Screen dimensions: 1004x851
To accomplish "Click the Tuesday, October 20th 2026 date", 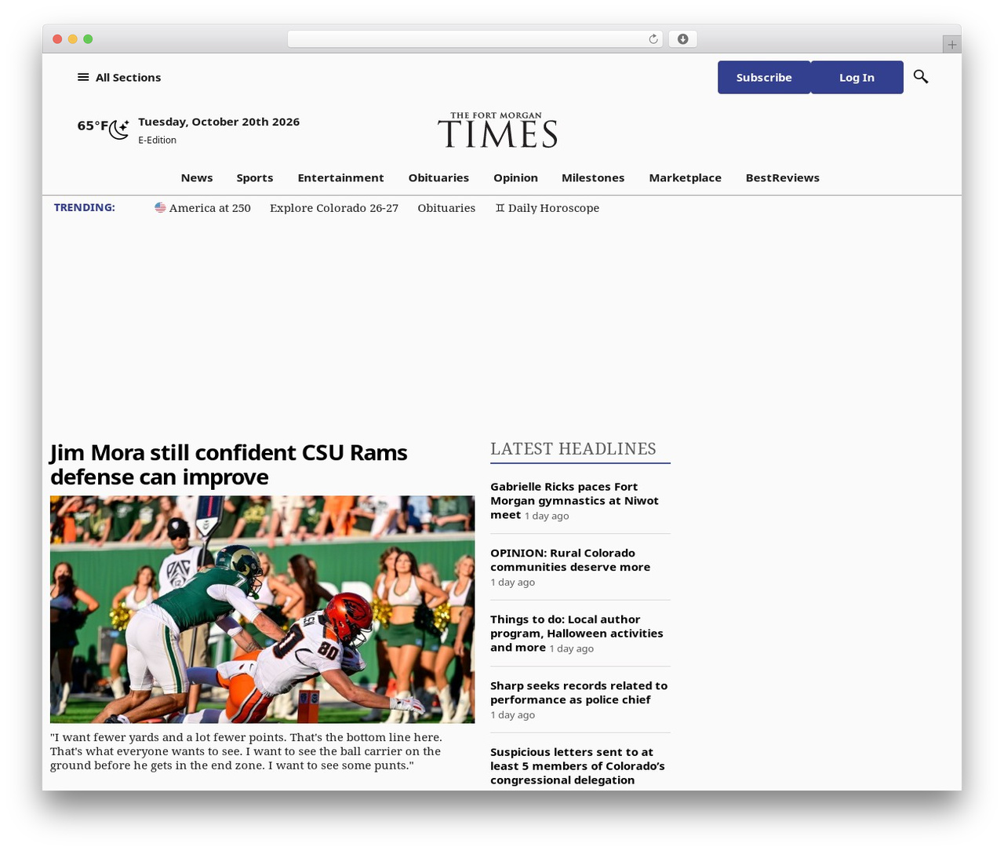I will click(x=219, y=122).
